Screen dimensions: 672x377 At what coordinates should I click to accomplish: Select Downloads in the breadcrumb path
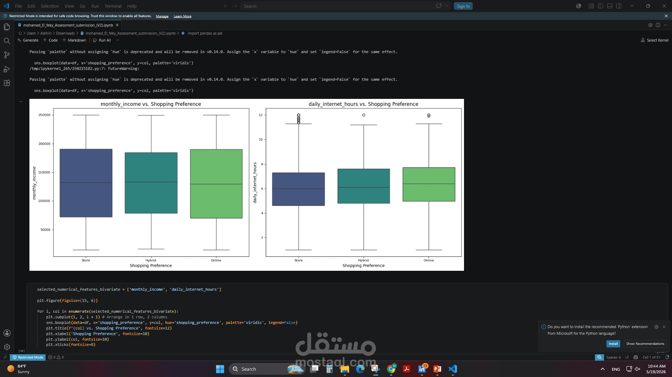point(65,33)
